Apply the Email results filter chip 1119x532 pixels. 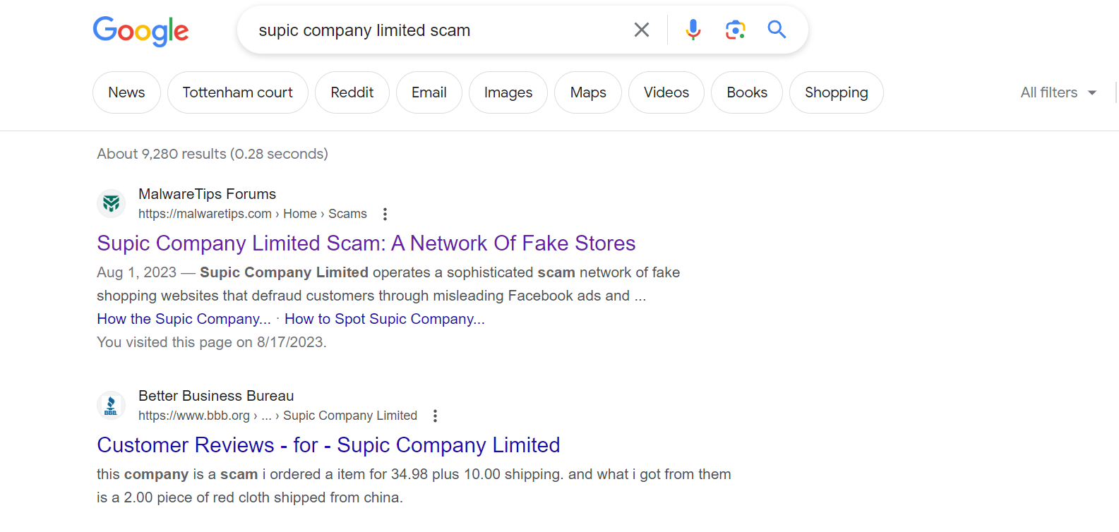[429, 92]
